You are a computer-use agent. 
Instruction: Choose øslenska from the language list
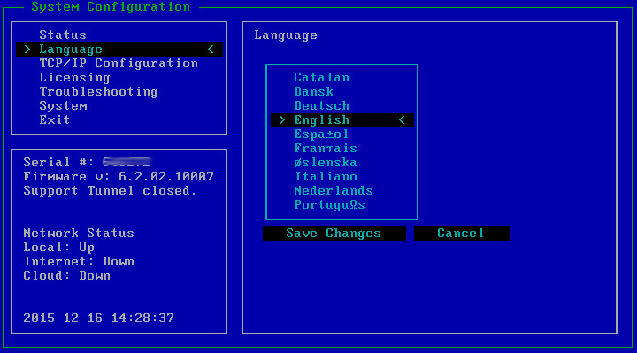point(326,163)
